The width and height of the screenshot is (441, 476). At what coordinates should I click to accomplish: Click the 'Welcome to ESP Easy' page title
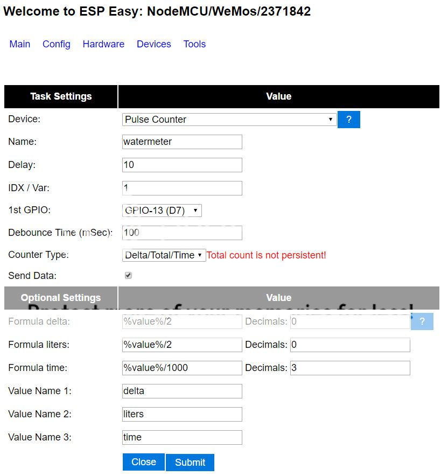pyautogui.click(x=157, y=11)
